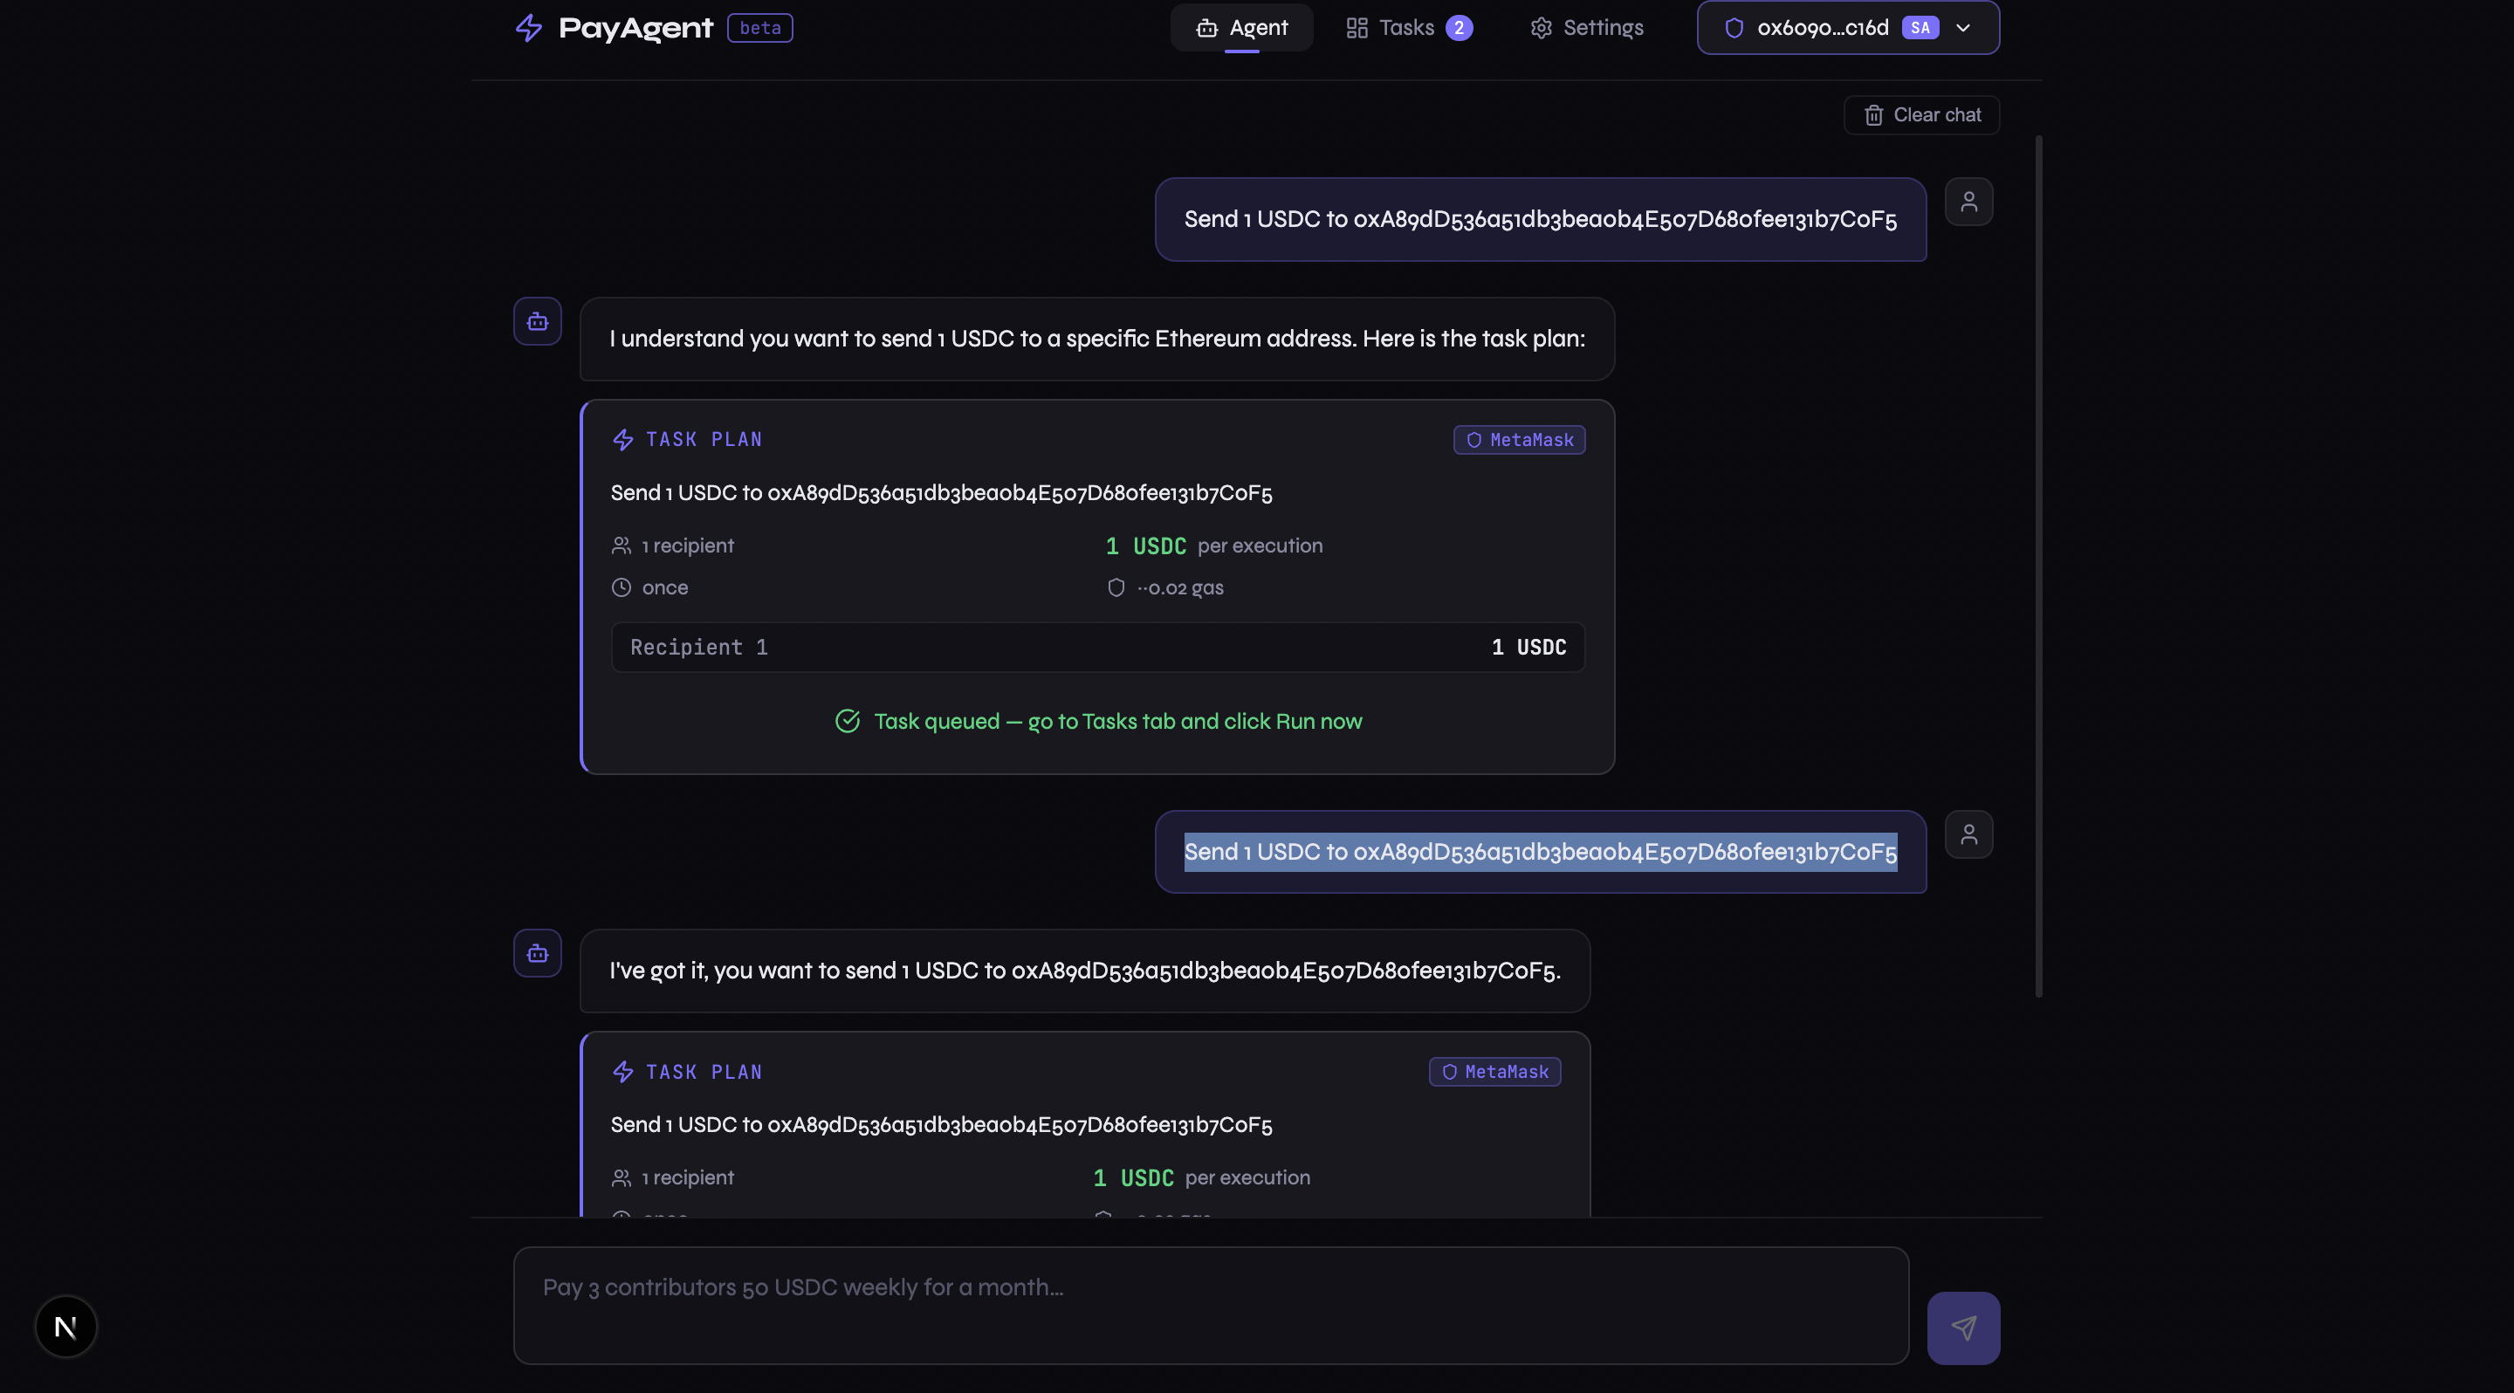Click the first Task Plan lightning icon
This screenshot has width=2514, height=1393.
click(x=622, y=440)
